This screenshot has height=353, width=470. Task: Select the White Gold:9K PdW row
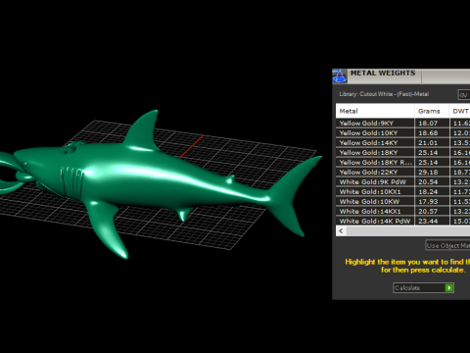pos(402,182)
